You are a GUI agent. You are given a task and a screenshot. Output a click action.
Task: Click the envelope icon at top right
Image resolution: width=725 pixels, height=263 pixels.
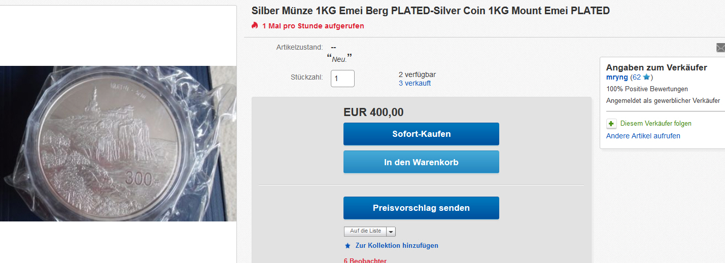720,48
